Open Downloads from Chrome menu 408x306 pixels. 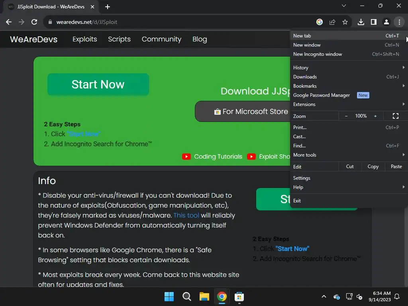click(349, 77)
